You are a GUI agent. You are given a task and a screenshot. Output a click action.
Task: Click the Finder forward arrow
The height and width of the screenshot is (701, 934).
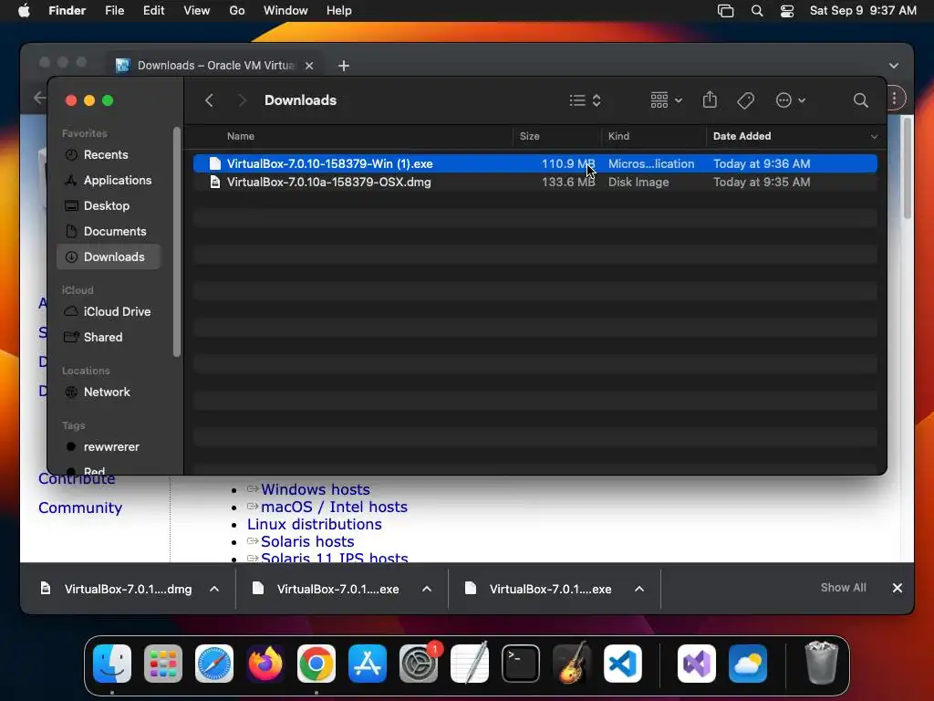coord(242,100)
